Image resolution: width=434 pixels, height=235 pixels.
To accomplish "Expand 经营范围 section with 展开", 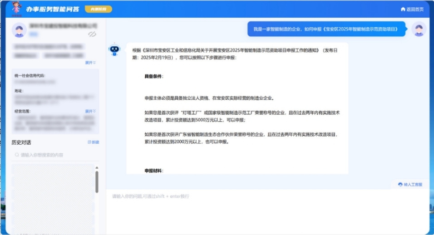I will click(90, 111).
